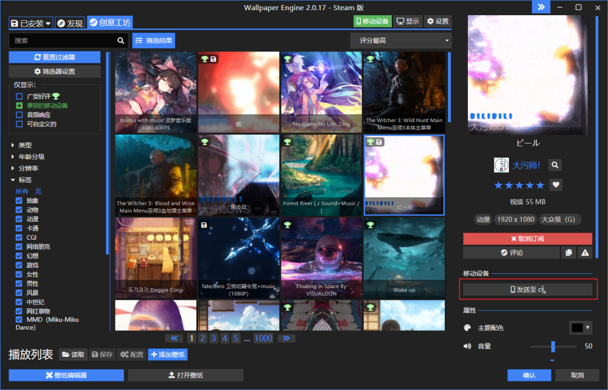Uncheck the CGI tag checkbox
The width and height of the screenshot is (608, 390).
point(19,237)
